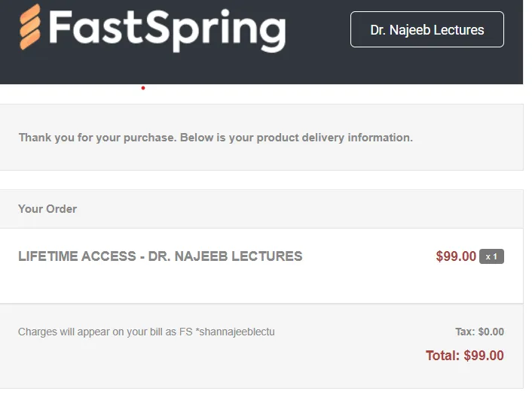The height and width of the screenshot is (397, 532).
Task: Click 'Charges will appear on your bill' note
Action: click(x=97, y=332)
